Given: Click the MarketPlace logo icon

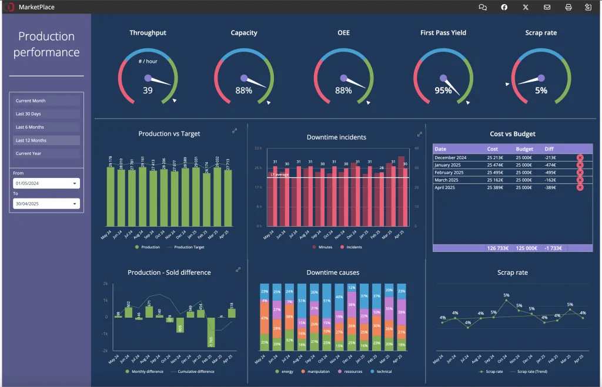Looking at the screenshot, I should coord(9,7).
